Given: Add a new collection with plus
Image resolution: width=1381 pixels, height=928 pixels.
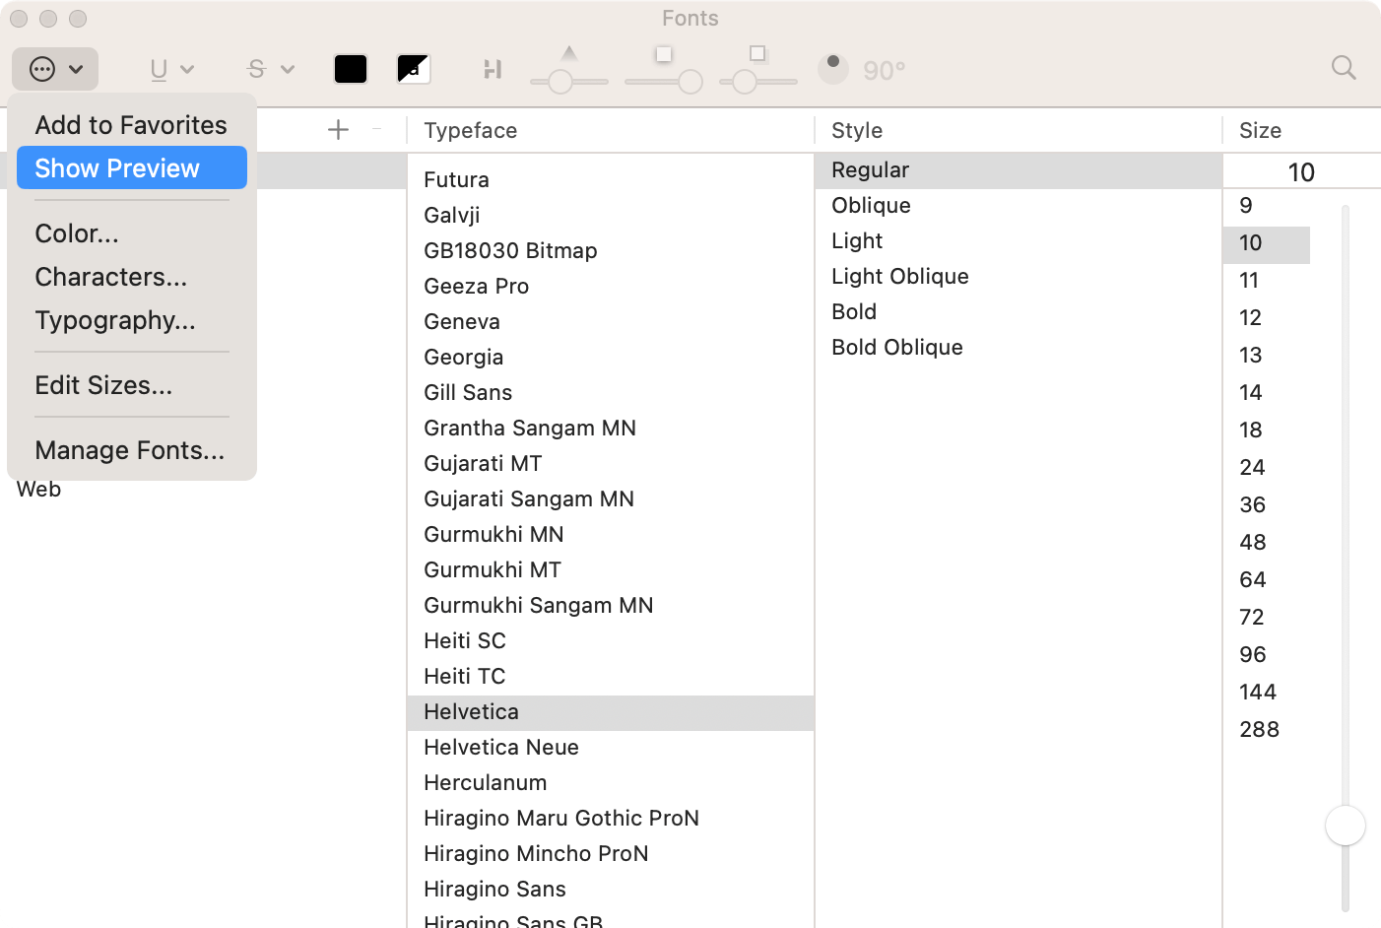Looking at the screenshot, I should [x=338, y=130].
